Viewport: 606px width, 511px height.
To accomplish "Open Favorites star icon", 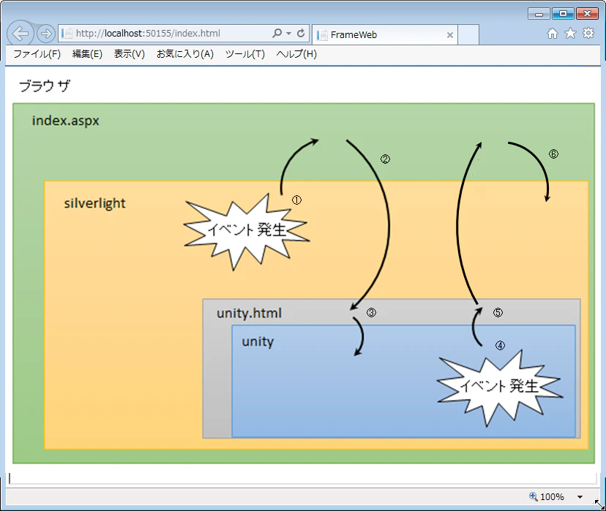I will (x=570, y=34).
